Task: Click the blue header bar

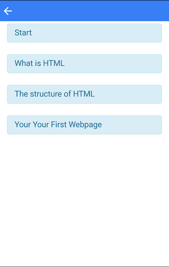Action: point(84,11)
